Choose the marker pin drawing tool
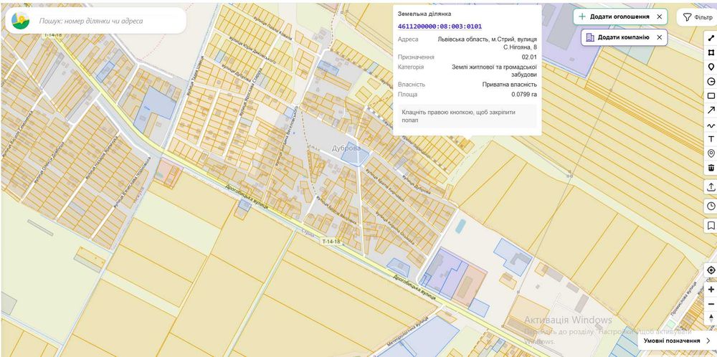 [x=711, y=67]
